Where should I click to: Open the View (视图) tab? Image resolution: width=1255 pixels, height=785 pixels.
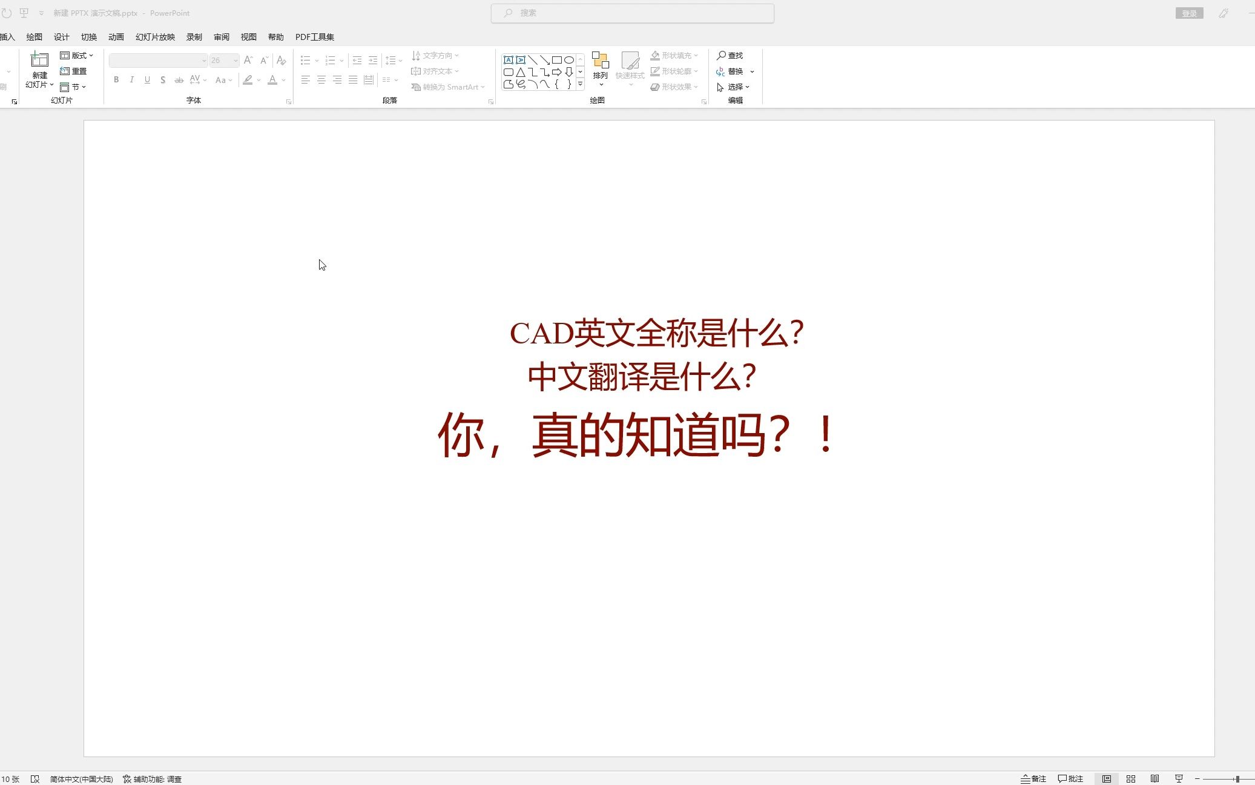click(x=249, y=37)
